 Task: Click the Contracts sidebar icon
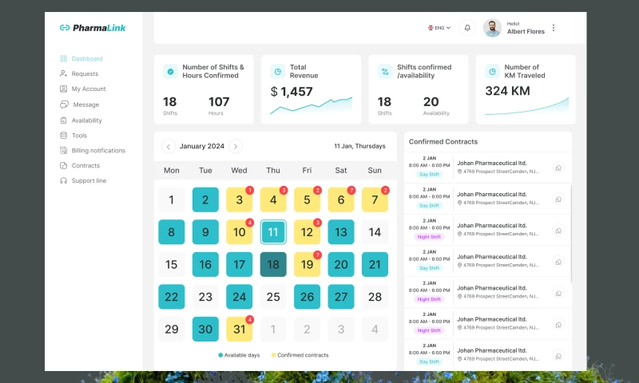64,166
